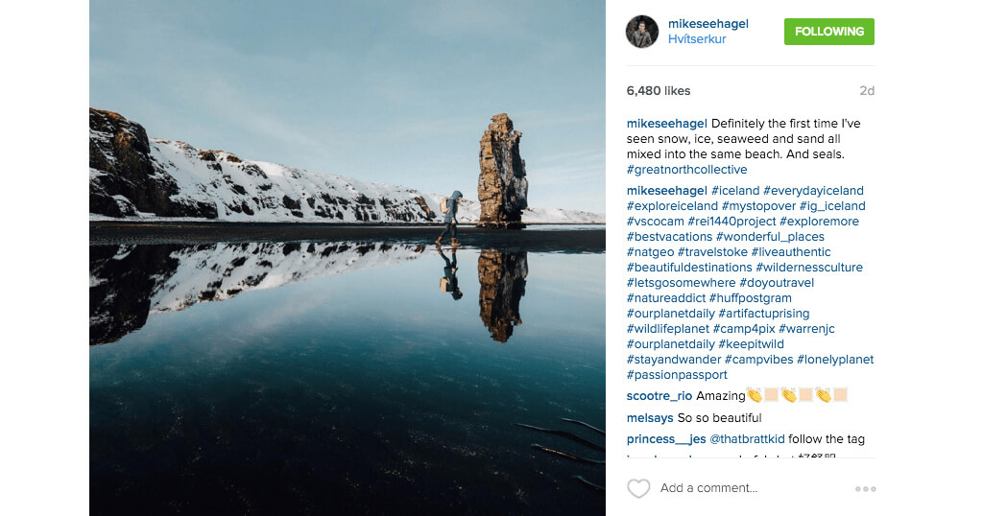
Task: Toggle the green Following button
Action: tap(828, 32)
